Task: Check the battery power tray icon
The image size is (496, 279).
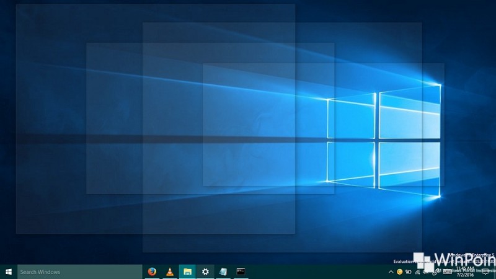Action: [x=409, y=272]
